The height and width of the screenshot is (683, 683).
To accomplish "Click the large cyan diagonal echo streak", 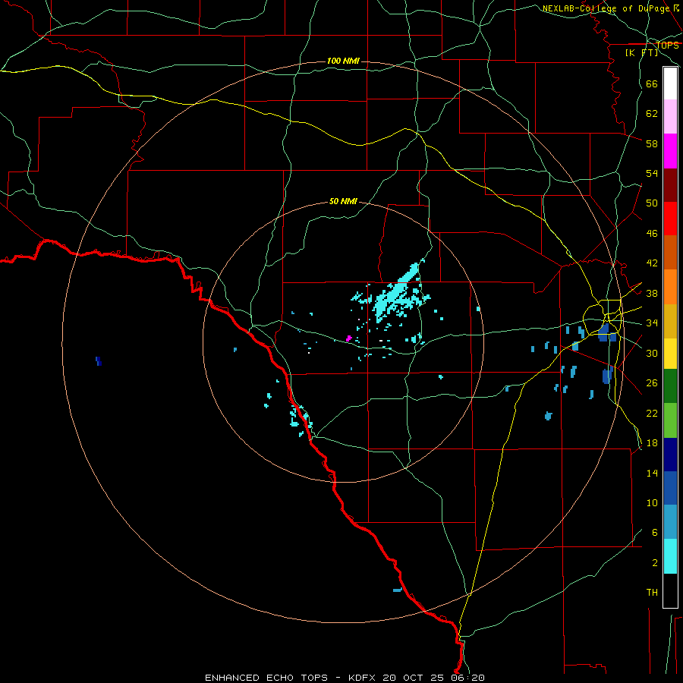I will pyautogui.click(x=397, y=291).
